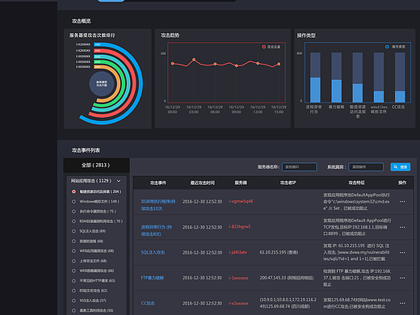Screen dimensions: 420x315
Task: Open actions menu for 进程异常行为 row
Action: coord(402,227)
